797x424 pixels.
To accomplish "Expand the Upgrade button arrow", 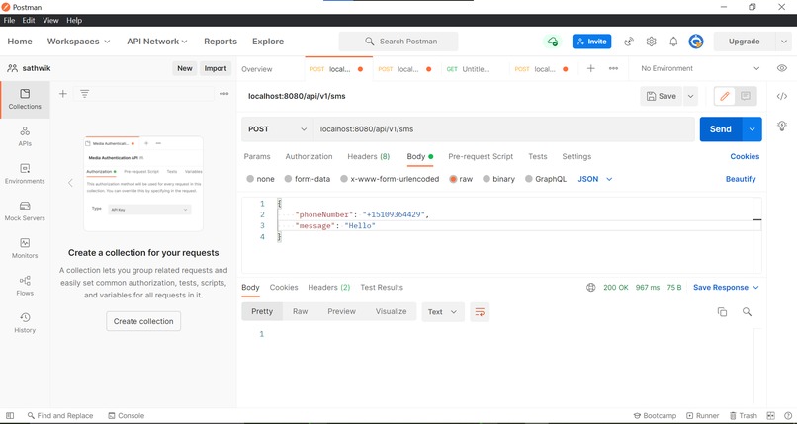I will [x=783, y=42].
